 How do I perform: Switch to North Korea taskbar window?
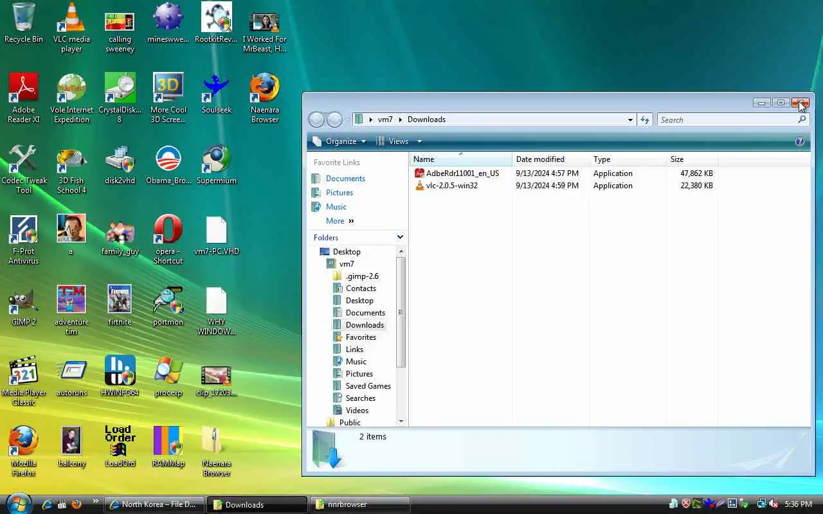pyautogui.click(x=154, y=504)
